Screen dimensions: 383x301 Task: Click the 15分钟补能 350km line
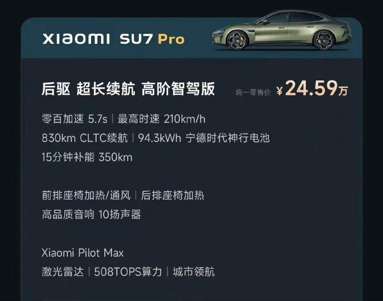pos(87,157)
